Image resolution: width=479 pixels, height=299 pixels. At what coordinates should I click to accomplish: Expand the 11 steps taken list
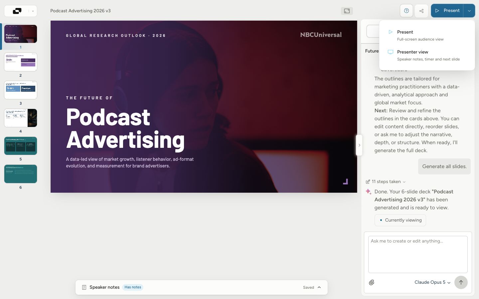(x=386, y=182)
